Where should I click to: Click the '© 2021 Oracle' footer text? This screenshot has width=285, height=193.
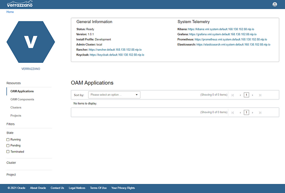(x=16, y=188)
